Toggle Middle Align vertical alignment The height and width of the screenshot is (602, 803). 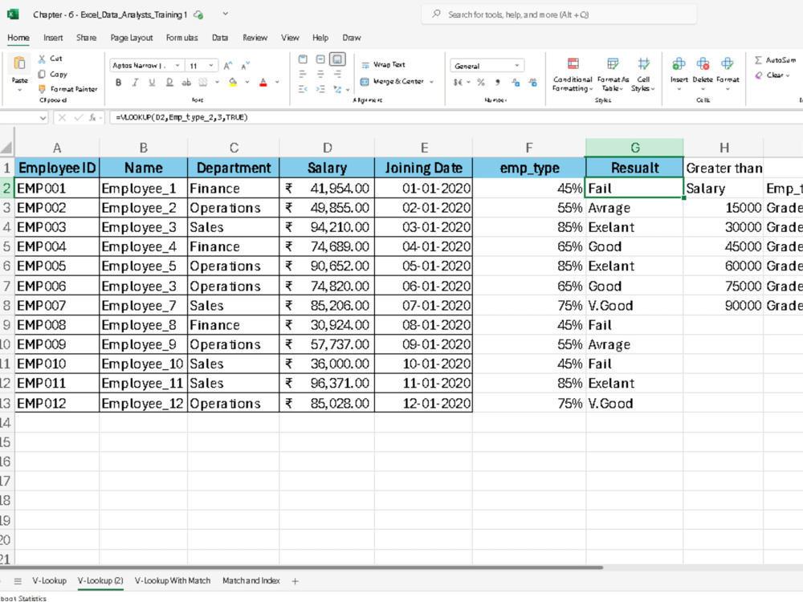click(320, 59)
